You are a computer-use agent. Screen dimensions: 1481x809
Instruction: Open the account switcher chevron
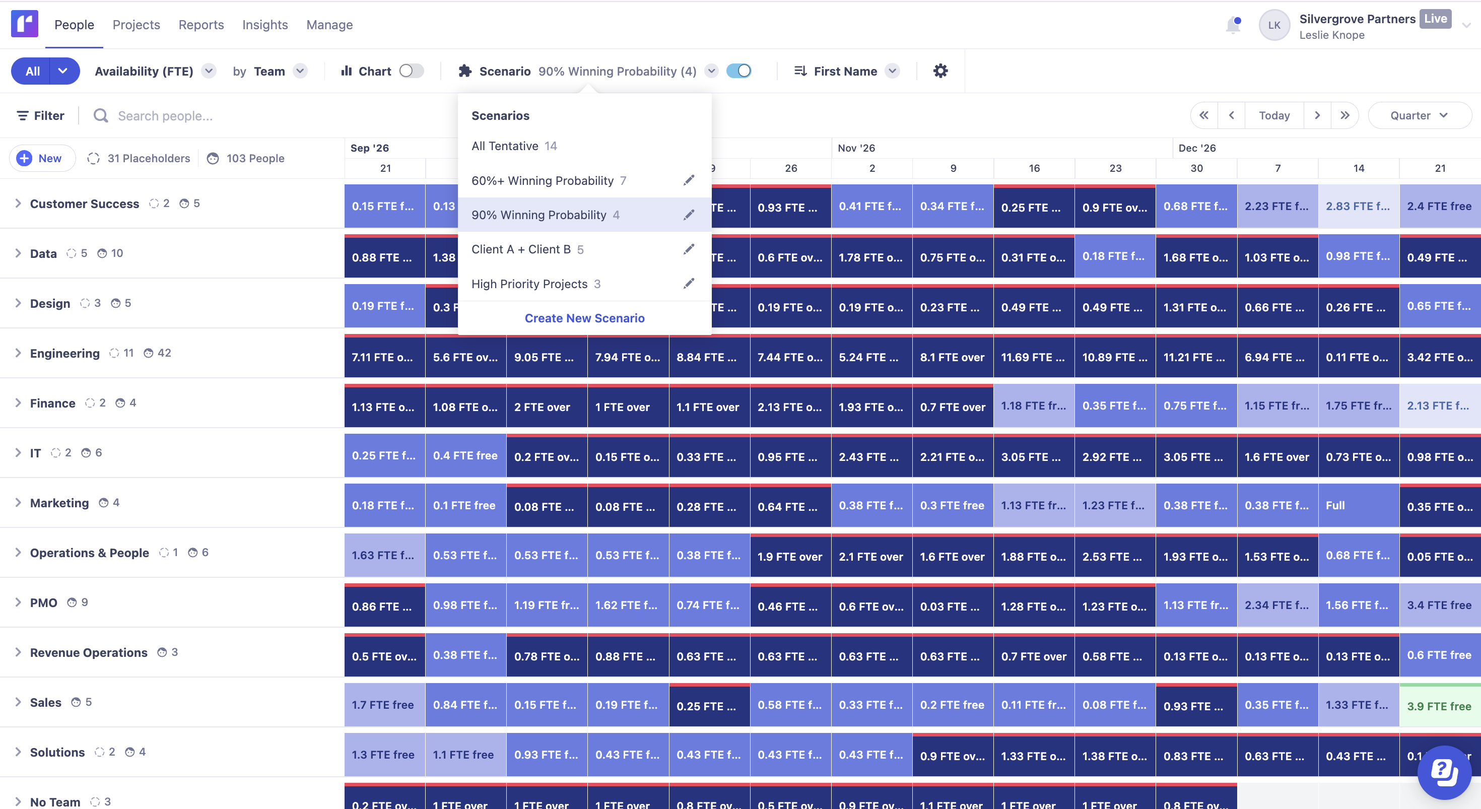(x=1466, y=25)
